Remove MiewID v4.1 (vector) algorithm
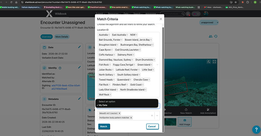 pyautogui.click(x=120, y=113)
